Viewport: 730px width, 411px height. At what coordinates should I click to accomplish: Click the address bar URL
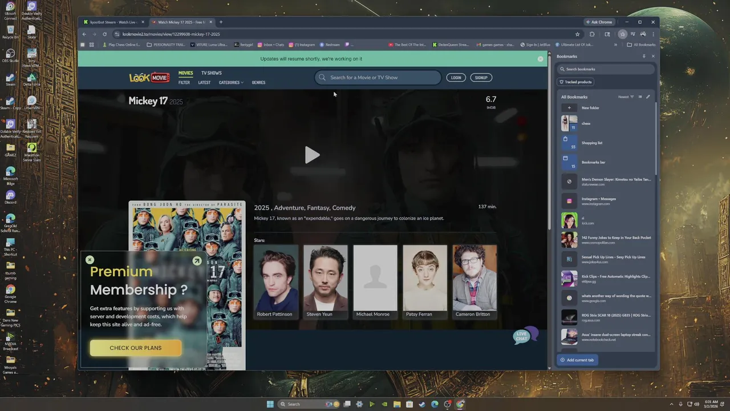(171, 34)
